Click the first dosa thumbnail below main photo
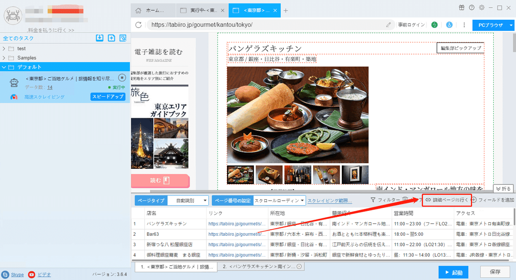 (240, 175)
